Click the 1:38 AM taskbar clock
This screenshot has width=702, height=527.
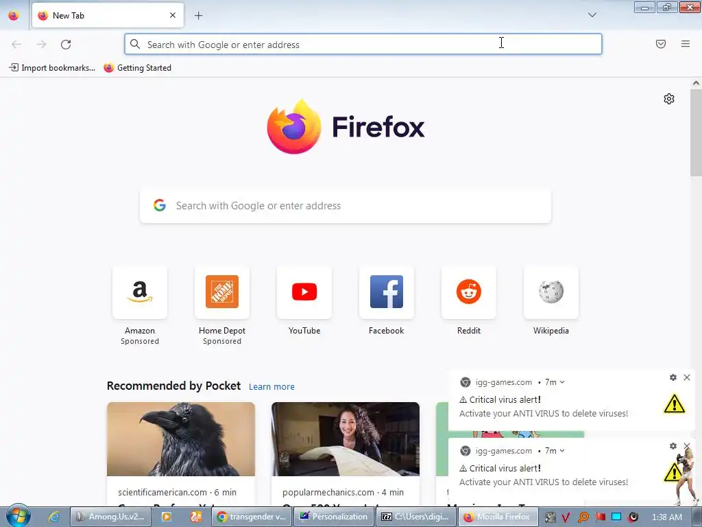click(x=667, y=517)
